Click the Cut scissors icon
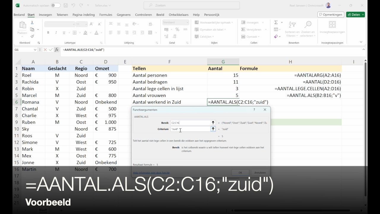The image size is (380, 214). pos(32,23)
